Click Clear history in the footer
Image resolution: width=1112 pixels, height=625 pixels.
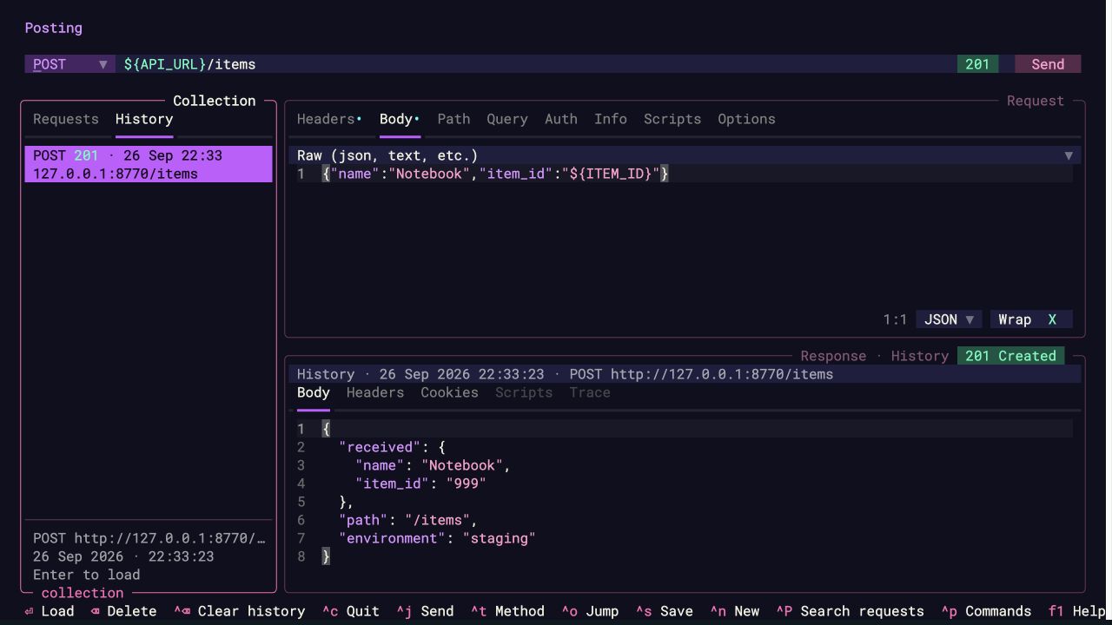pyautogui.click(x=239, y=611)
